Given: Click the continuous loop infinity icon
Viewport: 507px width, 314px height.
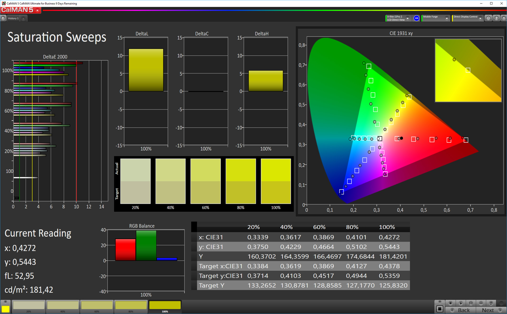Looking at the screenshot, I should pos(481,303).
